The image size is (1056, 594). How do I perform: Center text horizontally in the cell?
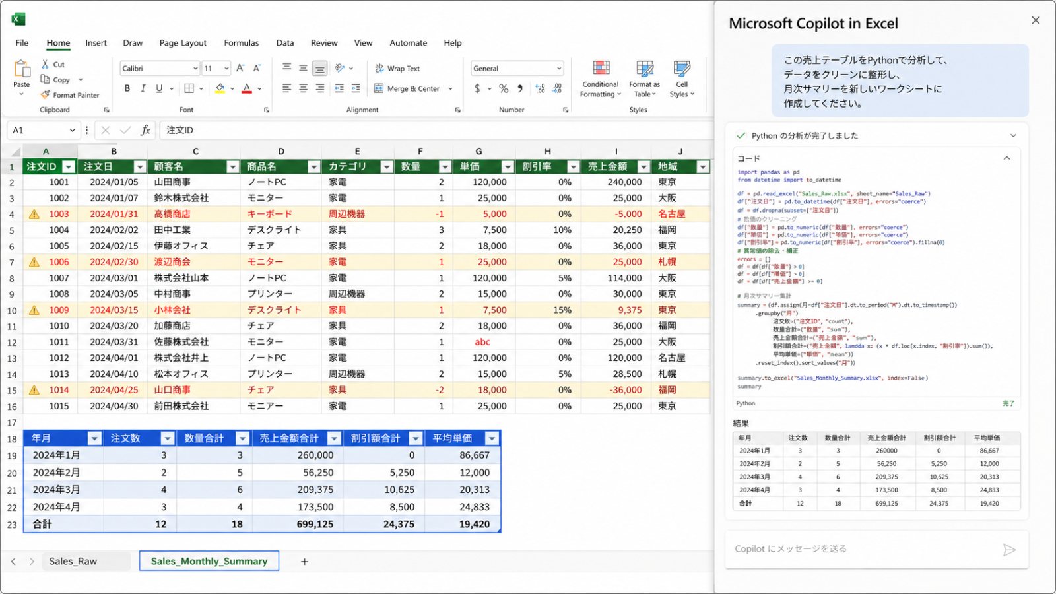(x=303, y=88)
